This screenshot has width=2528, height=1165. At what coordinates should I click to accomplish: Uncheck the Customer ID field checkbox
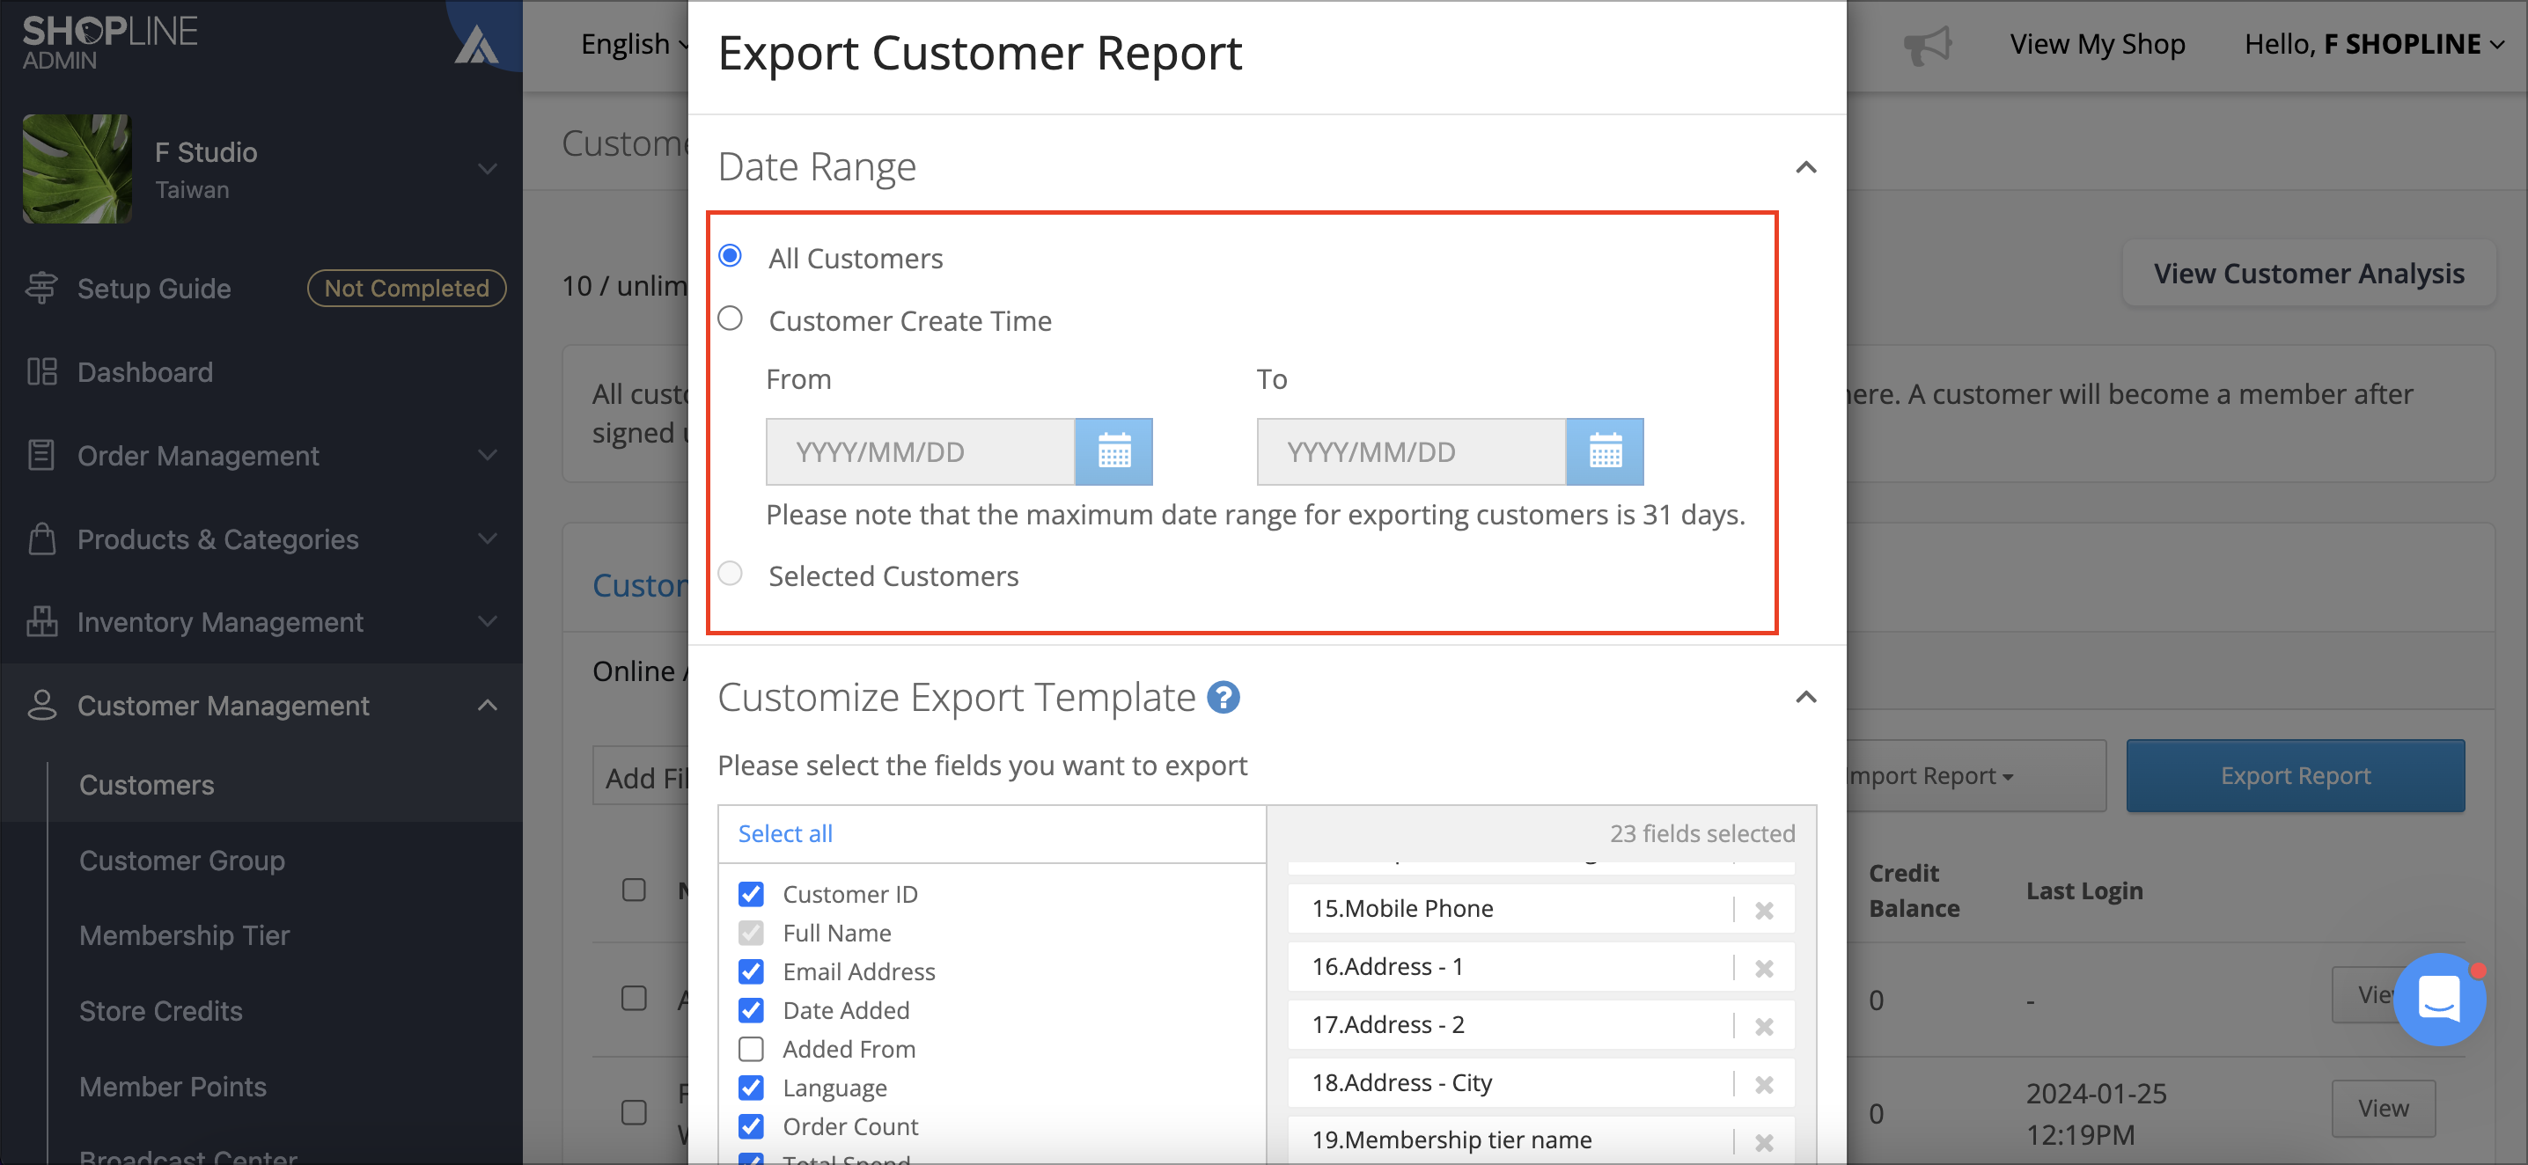point(751,893)
